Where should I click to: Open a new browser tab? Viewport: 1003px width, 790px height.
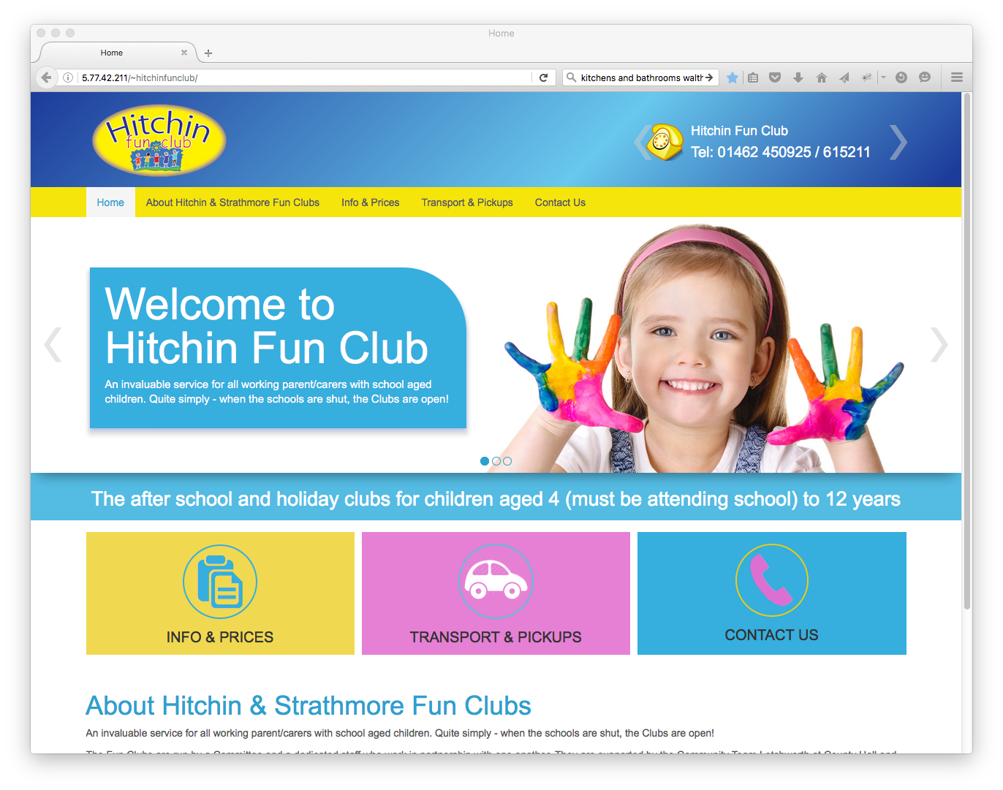tap(208, 53)
